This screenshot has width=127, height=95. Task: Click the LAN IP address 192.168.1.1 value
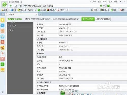click(63, 43)
